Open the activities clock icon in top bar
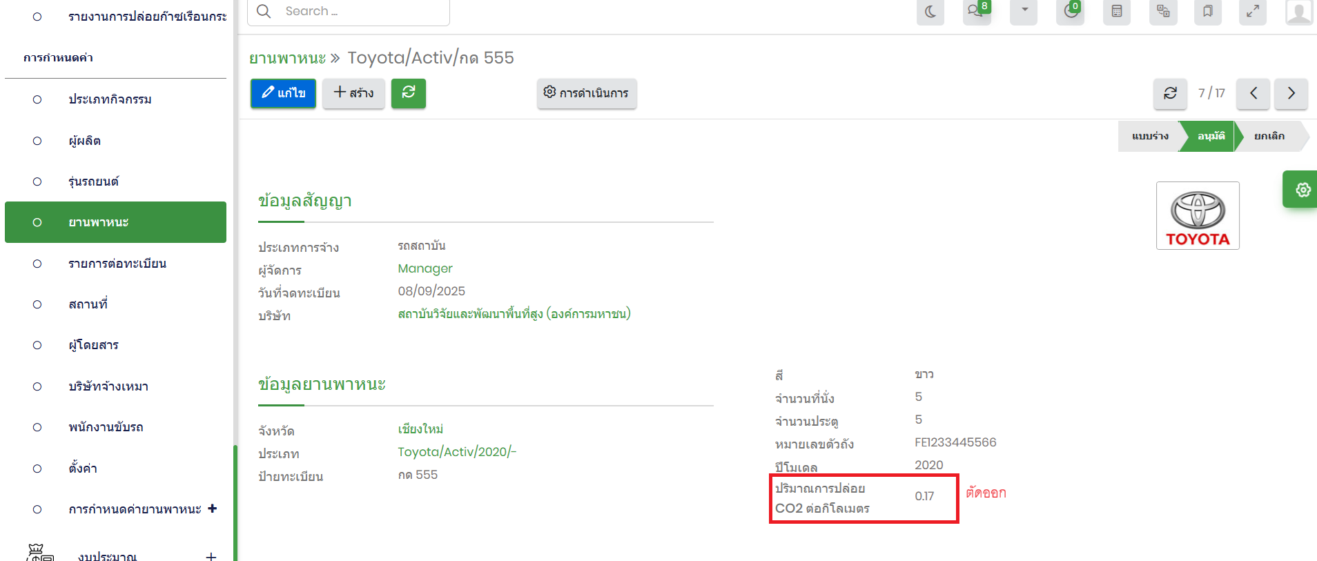The image size is (1317, 561). click(1070, 12)
